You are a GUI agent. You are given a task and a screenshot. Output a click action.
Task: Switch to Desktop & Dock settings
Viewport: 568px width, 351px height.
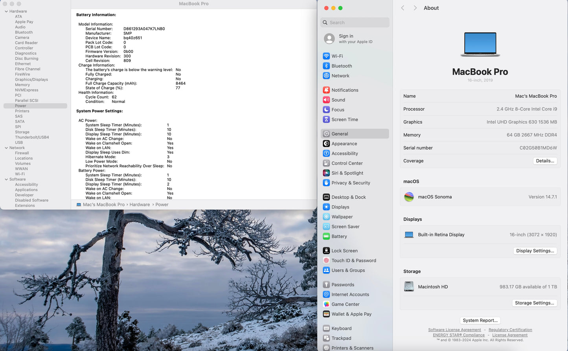tap(348, 197)
